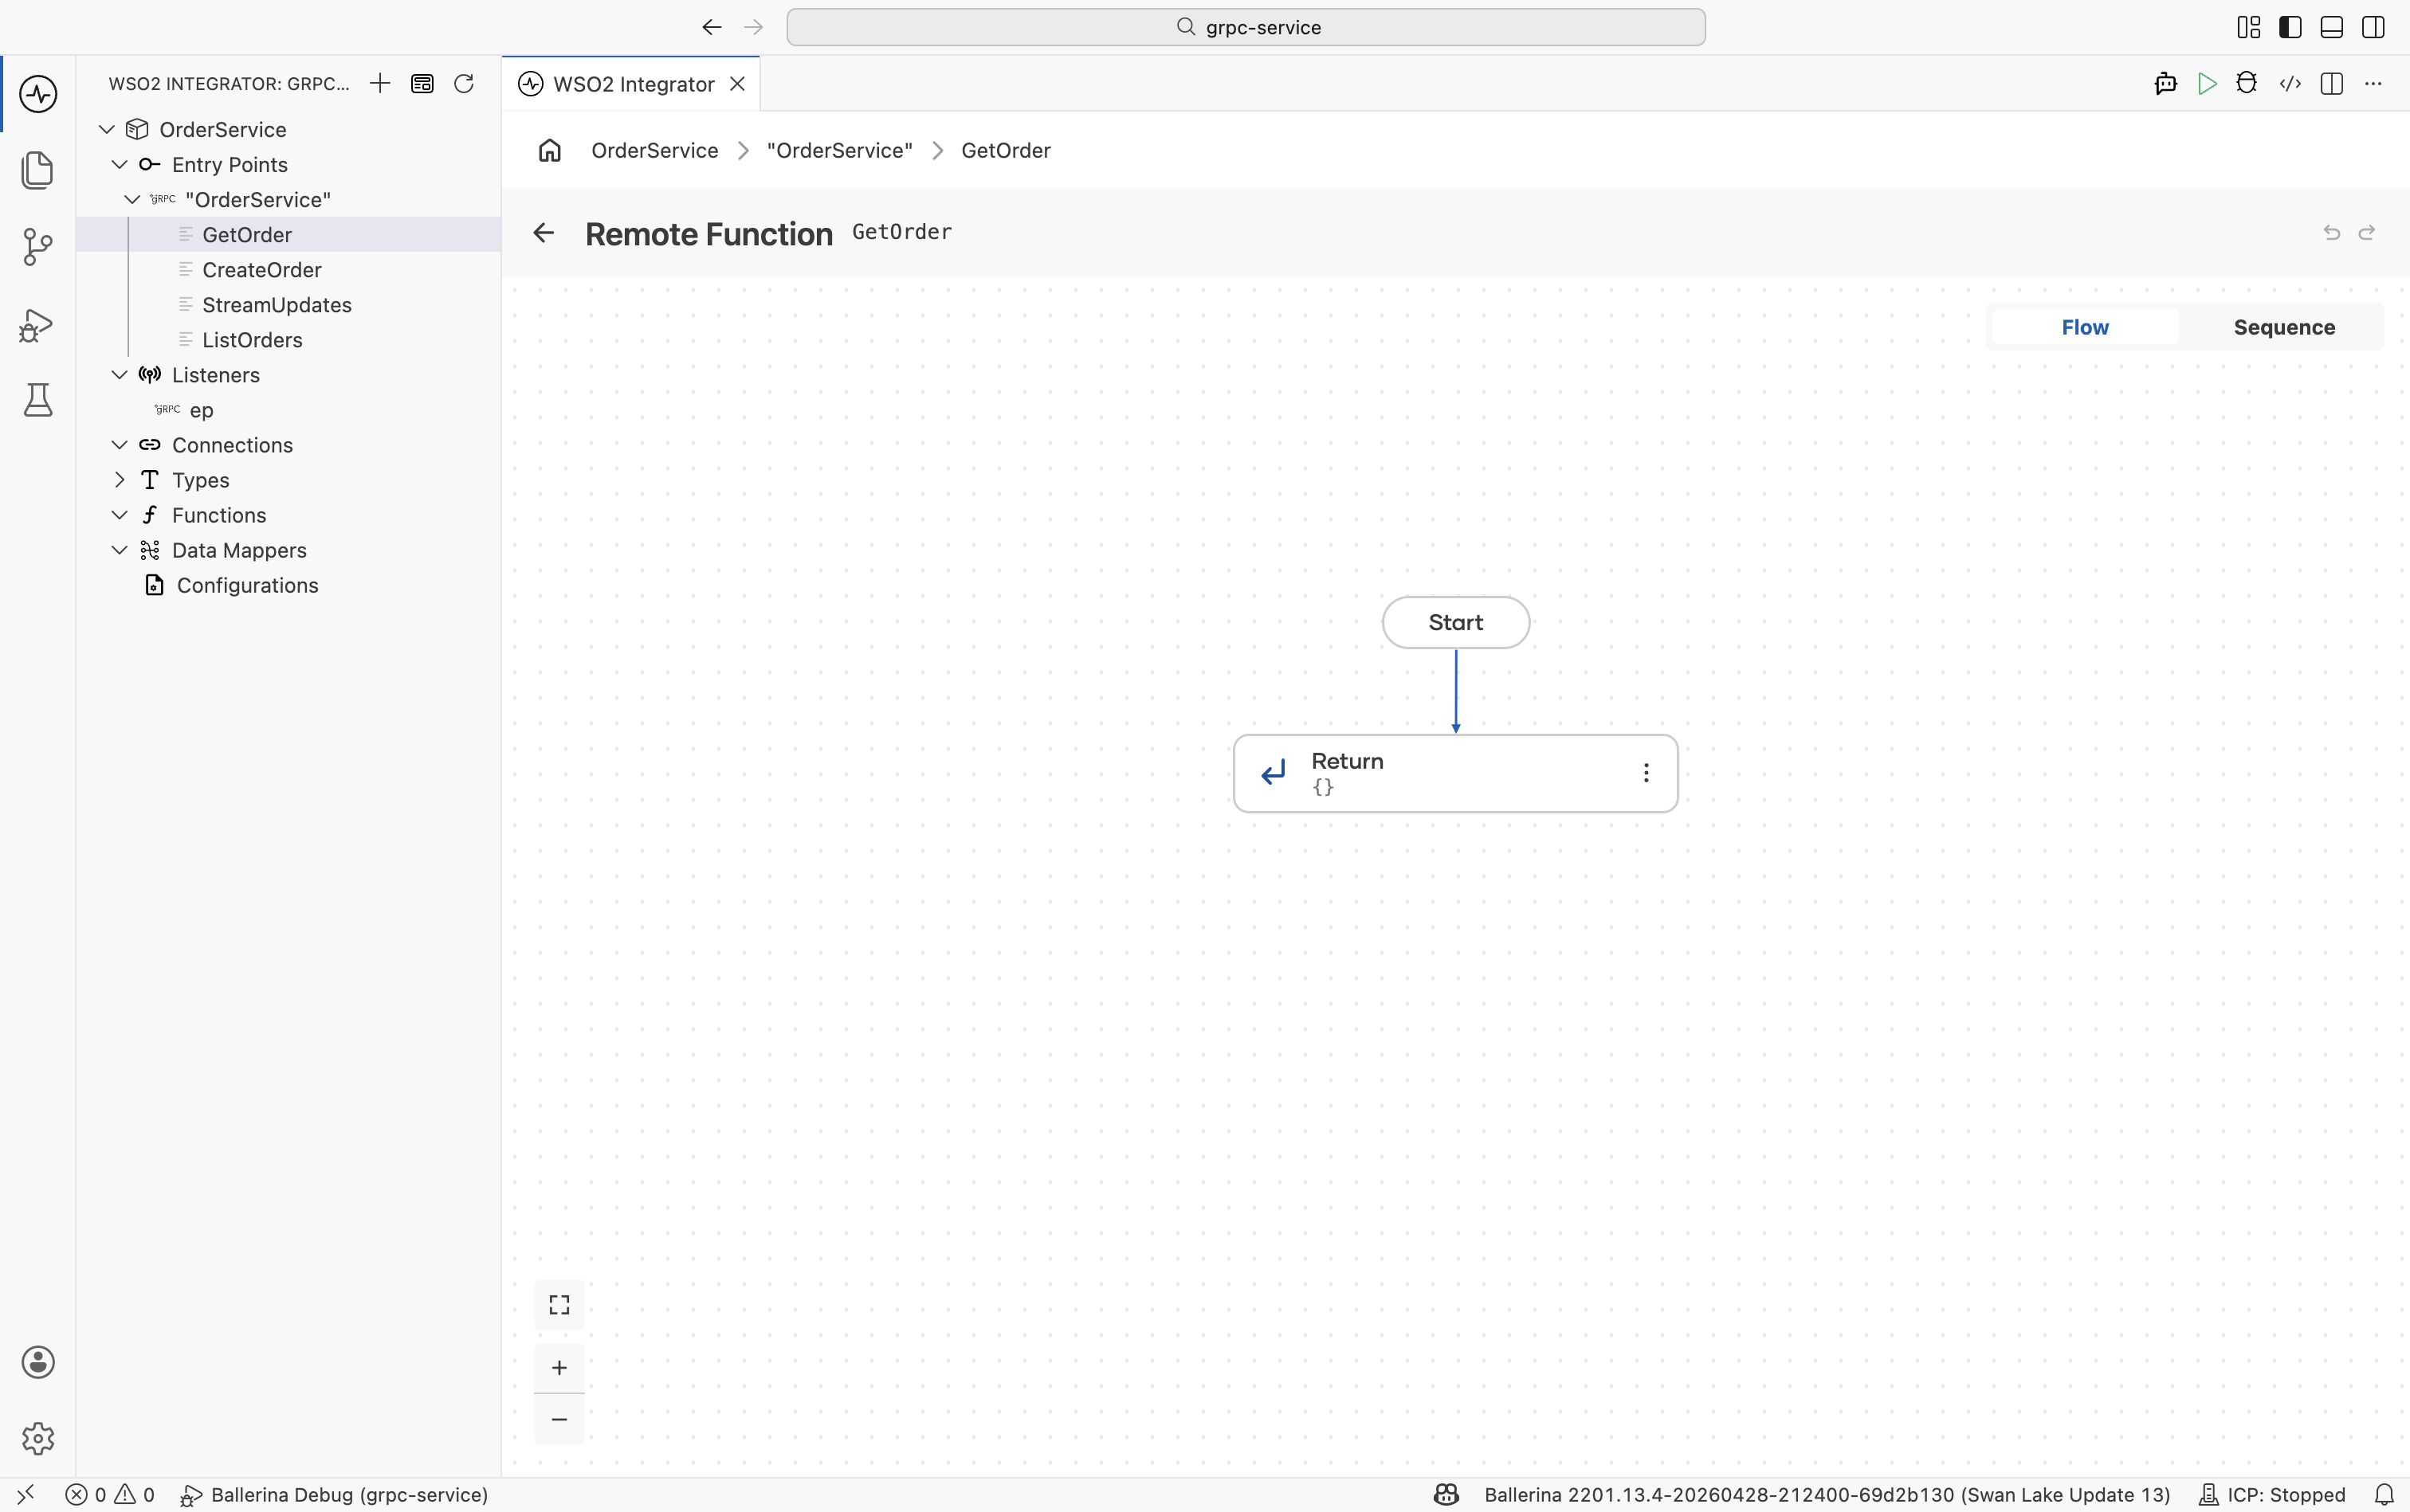Click OrderService in the breadcrumb
Image resolution: width=2410 pixels, height=1512 pixels.
[x=654, y=150]
